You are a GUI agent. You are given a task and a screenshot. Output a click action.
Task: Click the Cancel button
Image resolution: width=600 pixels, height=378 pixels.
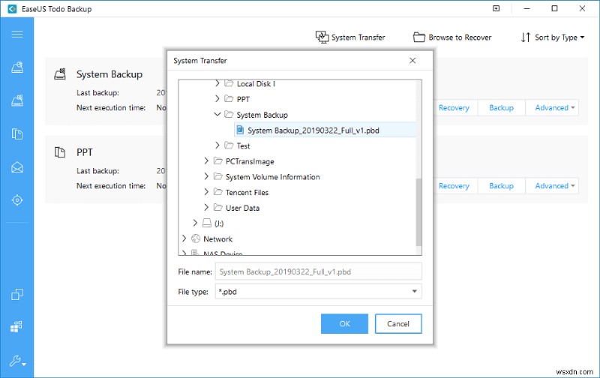[398, 324]
